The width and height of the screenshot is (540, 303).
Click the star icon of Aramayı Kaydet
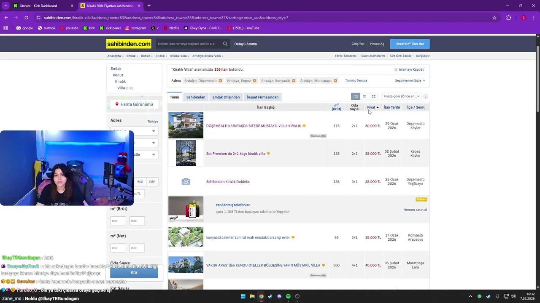[x=396, y=69]
